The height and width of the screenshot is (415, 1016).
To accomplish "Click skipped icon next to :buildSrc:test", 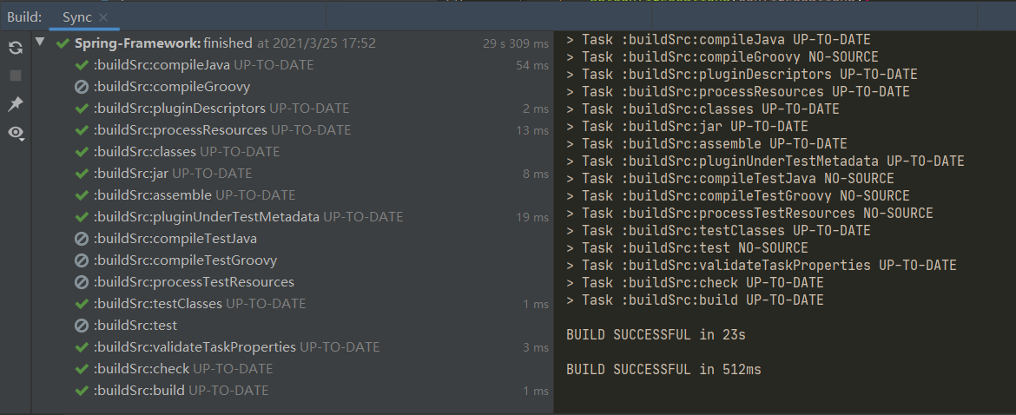I will pos(82,326).
